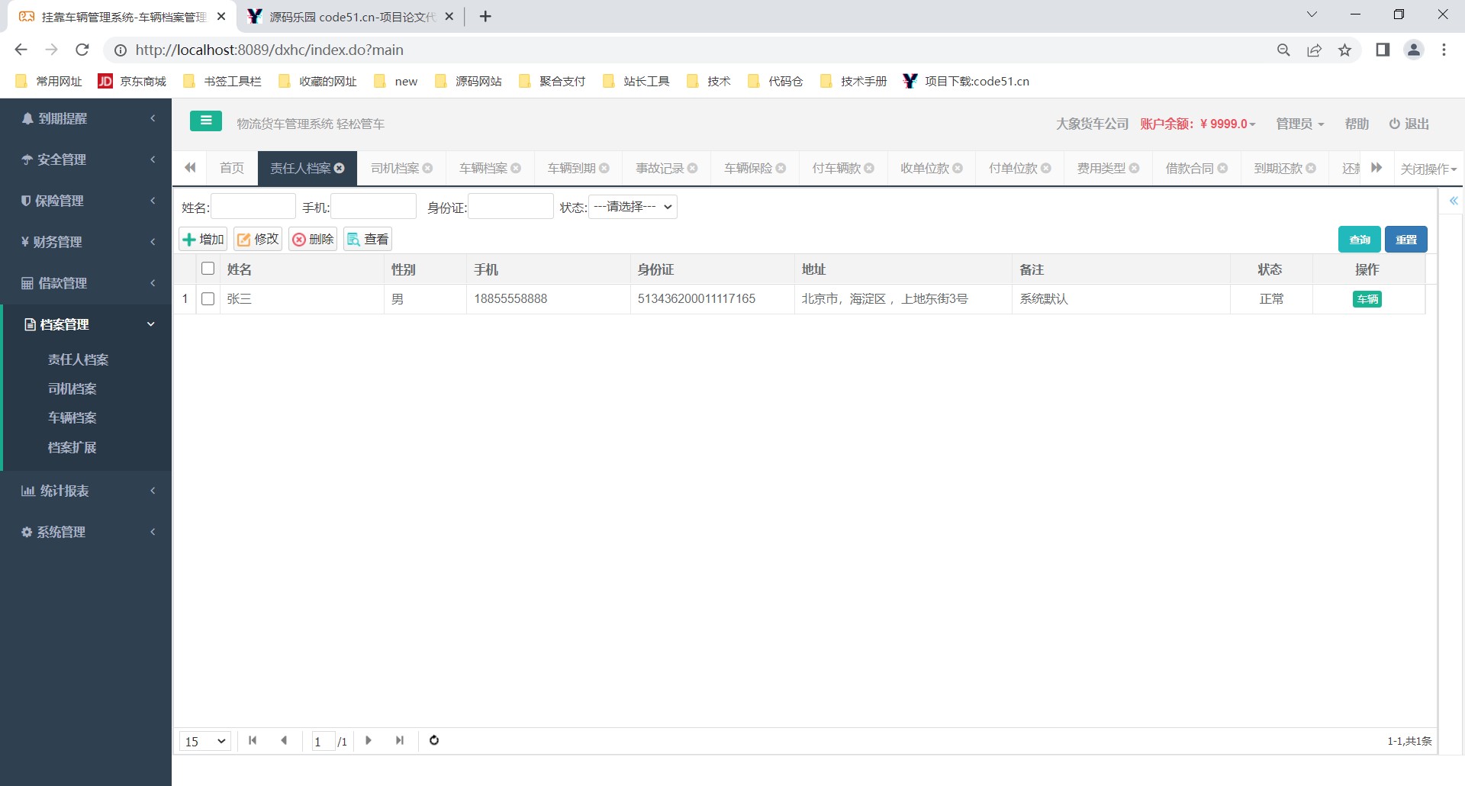The height and width of the screenshot is (786, 1465).
Task: Focus the 手机 search field
Action: click(x=373, y=207)
